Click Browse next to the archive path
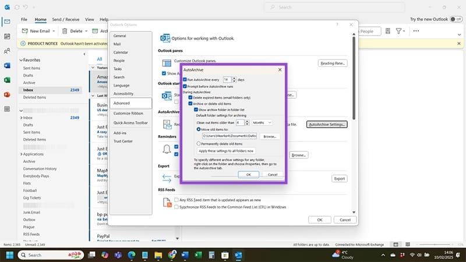466x262 pixels. coord(270,136)
